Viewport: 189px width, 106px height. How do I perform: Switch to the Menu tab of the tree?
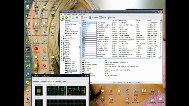62,21
